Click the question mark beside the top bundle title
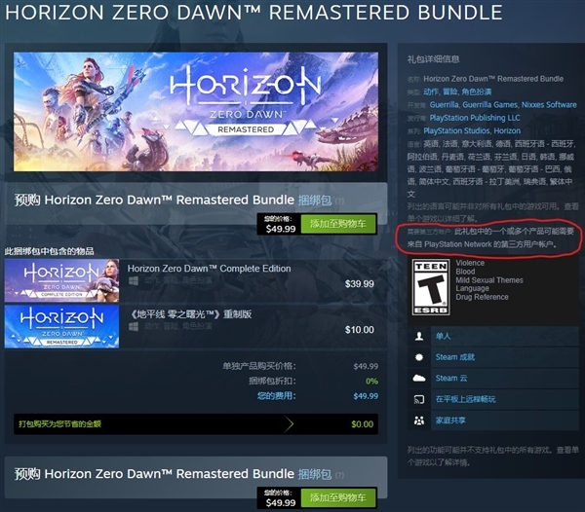The height and width of the screenshot is (512, 585). tap(339, 201)
